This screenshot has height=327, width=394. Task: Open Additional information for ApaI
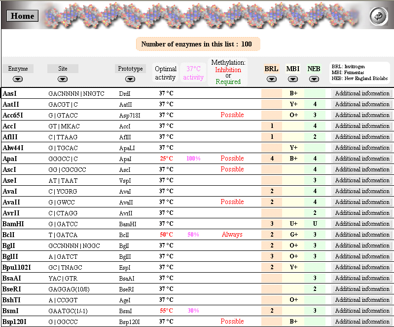coord(362,159)
